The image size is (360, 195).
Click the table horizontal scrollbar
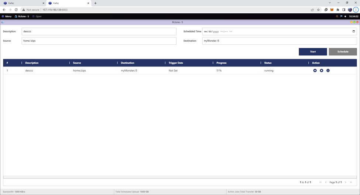[180, 177]
